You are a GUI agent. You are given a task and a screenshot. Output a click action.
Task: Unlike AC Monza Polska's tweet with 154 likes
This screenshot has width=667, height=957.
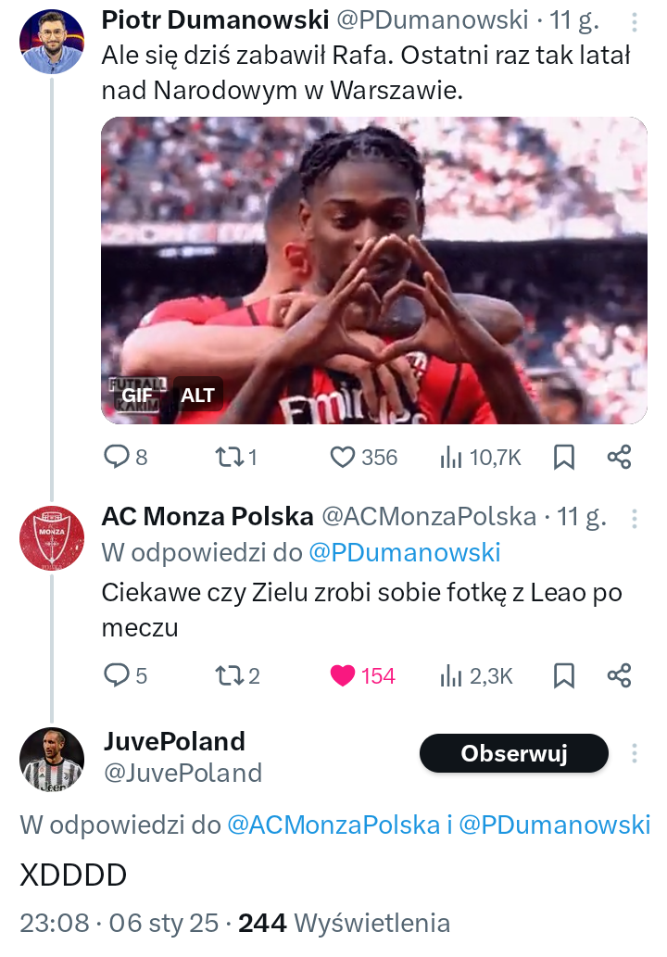coord(344,675)
